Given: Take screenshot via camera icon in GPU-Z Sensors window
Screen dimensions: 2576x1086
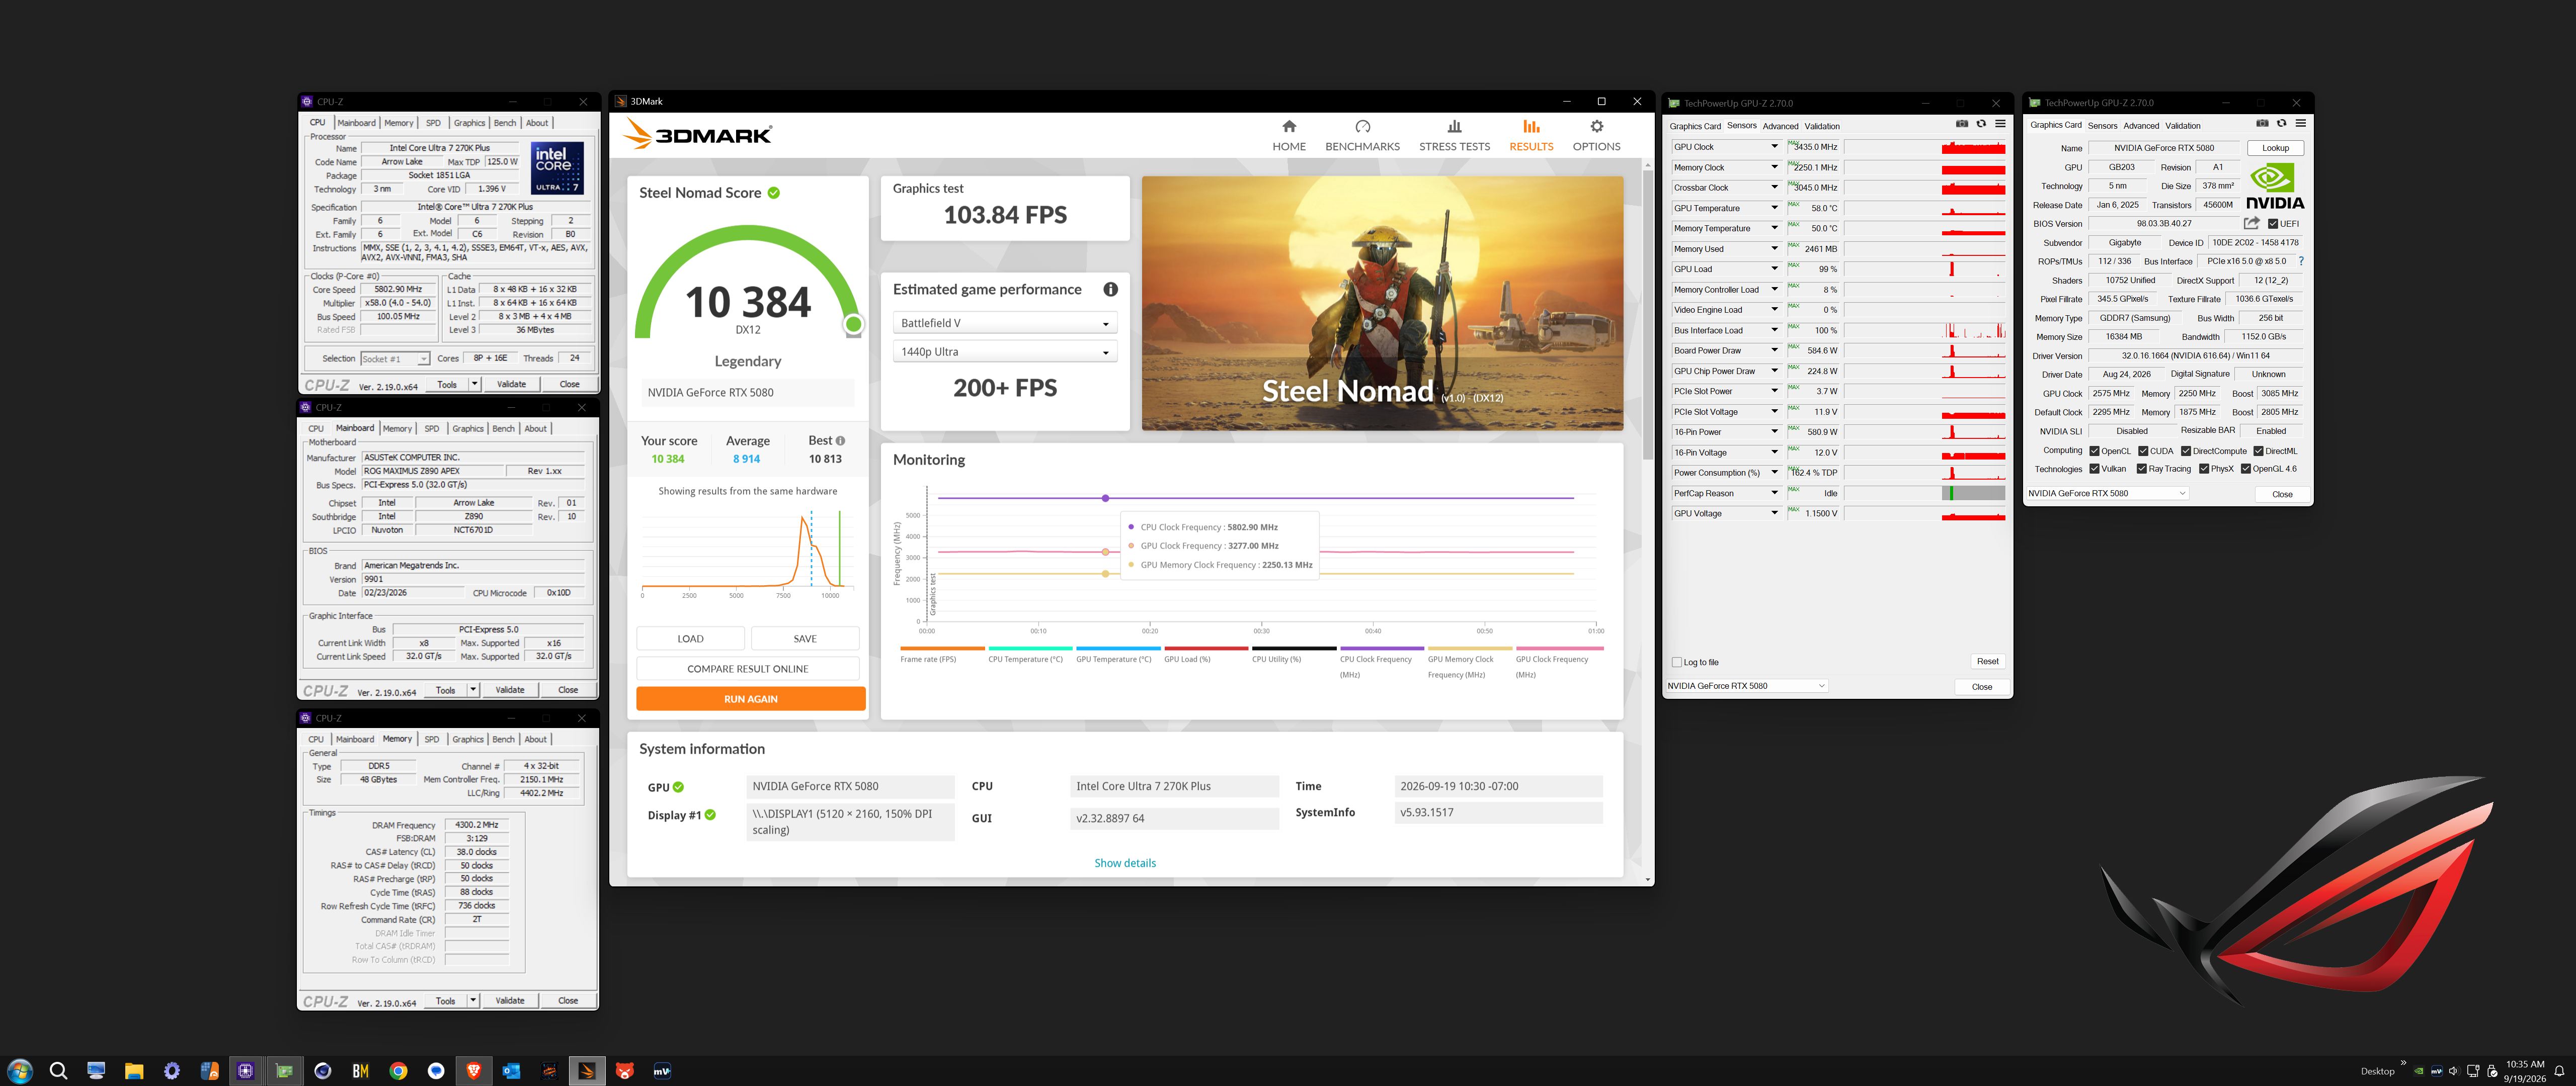Looking at the screenshot, I should (x=1962, y=125).
